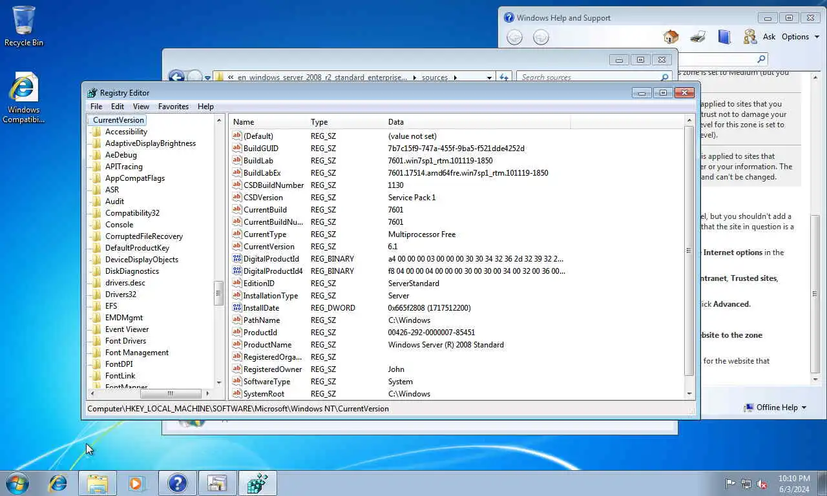This screenshot has width=827, height=496.
Task: Open Windows Explorer taskbar button
Action: tap(98, 483)
